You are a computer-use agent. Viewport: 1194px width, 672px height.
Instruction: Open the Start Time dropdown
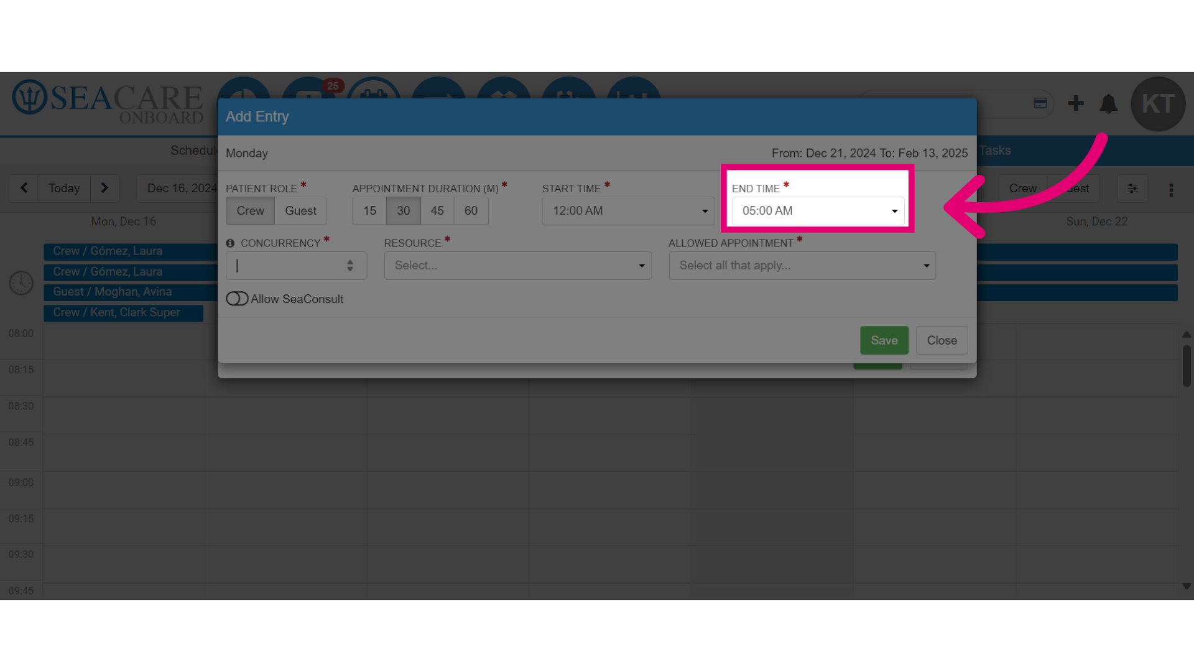(x=628, y=211)
